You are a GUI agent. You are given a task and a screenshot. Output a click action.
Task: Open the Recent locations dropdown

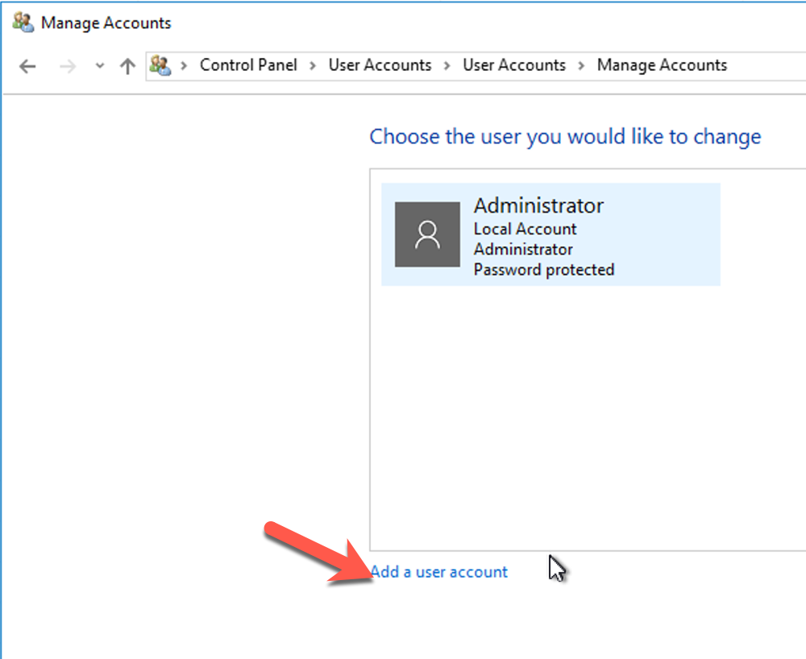click(98, 65)
